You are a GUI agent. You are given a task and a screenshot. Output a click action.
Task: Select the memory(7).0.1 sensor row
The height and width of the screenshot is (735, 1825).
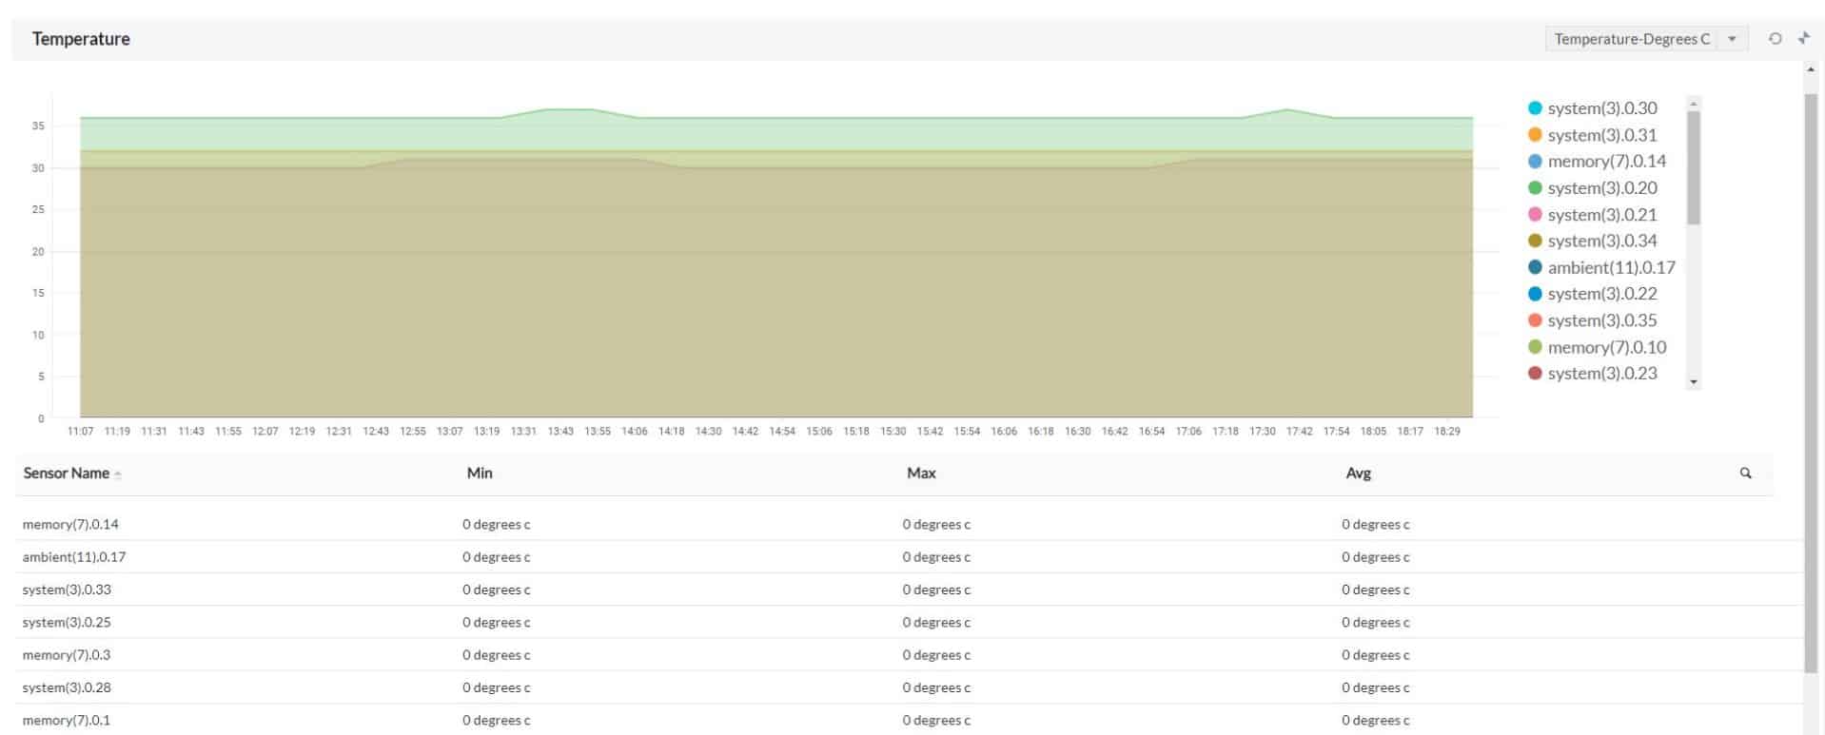pyautogui.click(x=909, y=720)
